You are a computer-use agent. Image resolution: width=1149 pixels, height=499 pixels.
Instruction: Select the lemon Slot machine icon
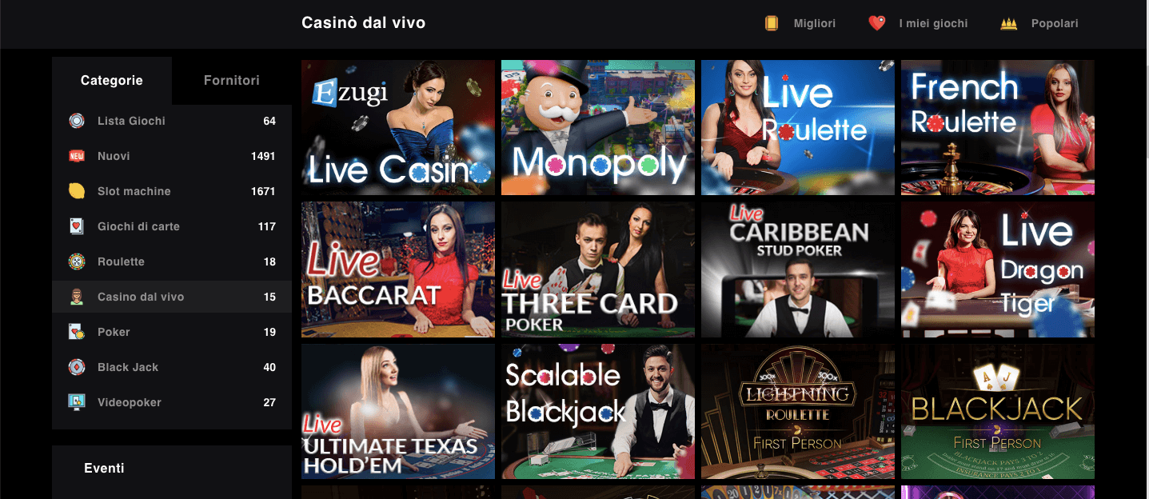pos(76,191)
